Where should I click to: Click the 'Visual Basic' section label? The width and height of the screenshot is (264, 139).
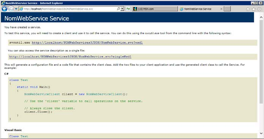[13, 130]
